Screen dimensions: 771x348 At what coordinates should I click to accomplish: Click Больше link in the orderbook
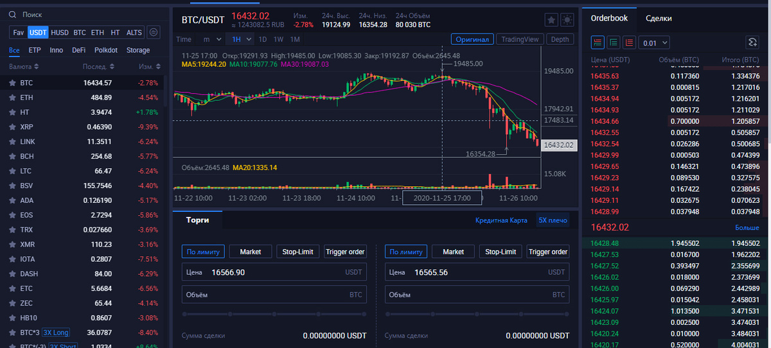point(747,228)
